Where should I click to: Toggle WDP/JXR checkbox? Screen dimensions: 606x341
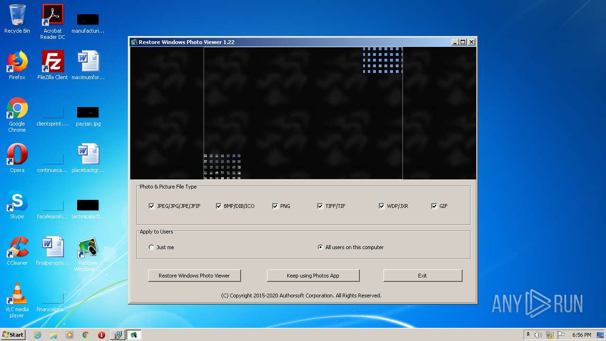[x=382, y=206]
